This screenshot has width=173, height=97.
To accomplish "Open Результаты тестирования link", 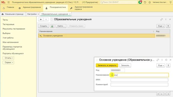I will (14, 29).
